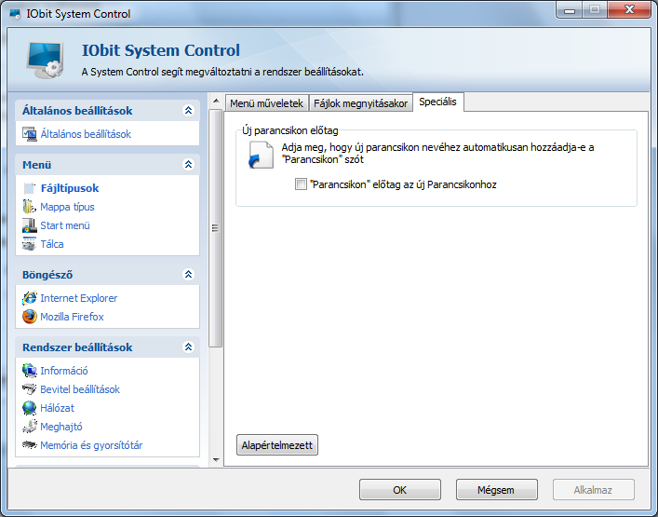Click the title bar application icon

[x=15, y=14]
